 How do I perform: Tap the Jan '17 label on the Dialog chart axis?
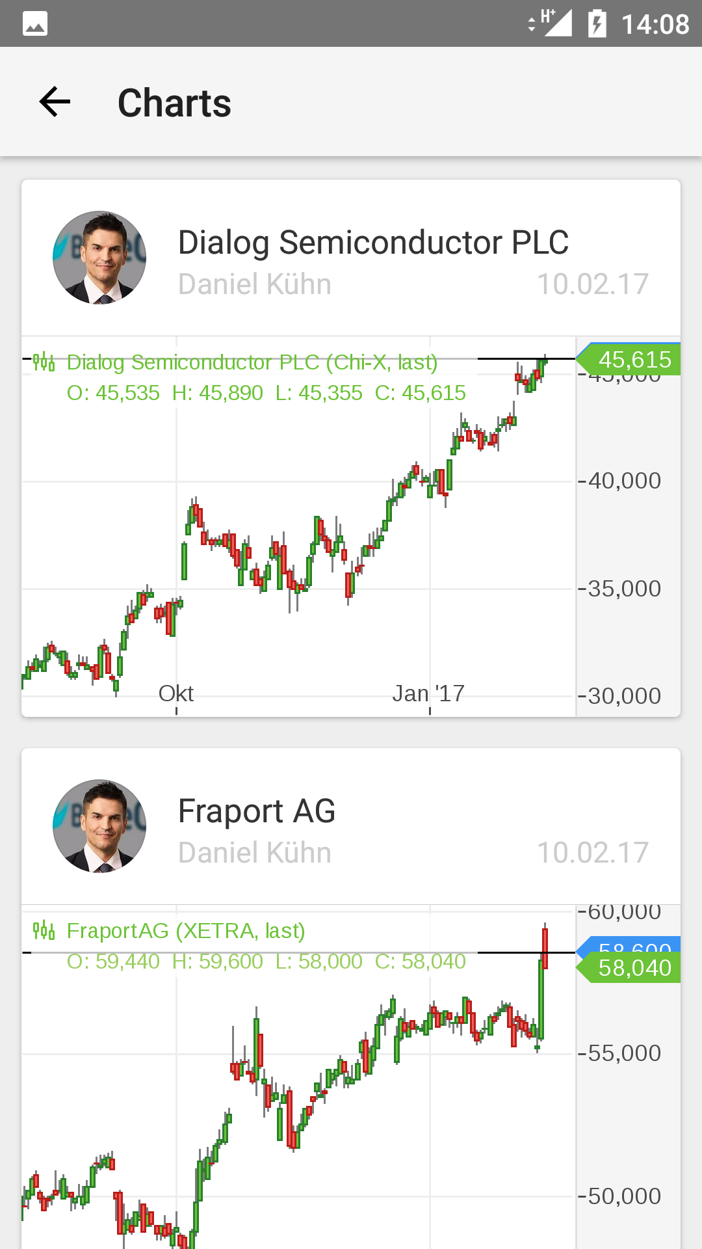click(x=428, y=693)
